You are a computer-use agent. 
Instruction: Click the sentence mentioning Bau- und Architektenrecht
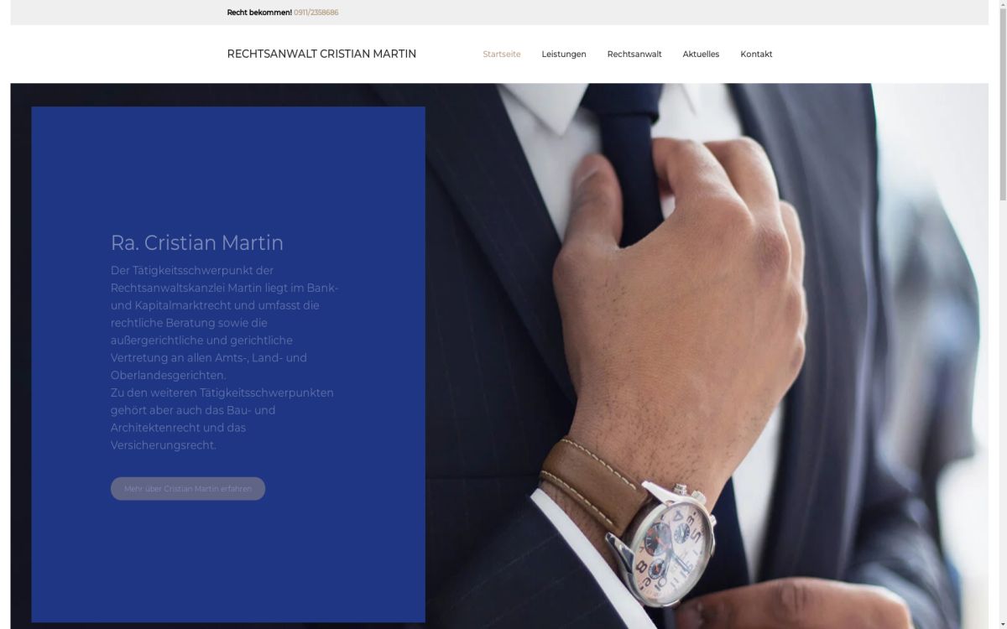point(222,419)
